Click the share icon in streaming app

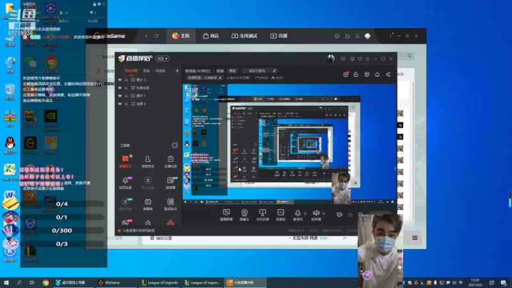388,74
